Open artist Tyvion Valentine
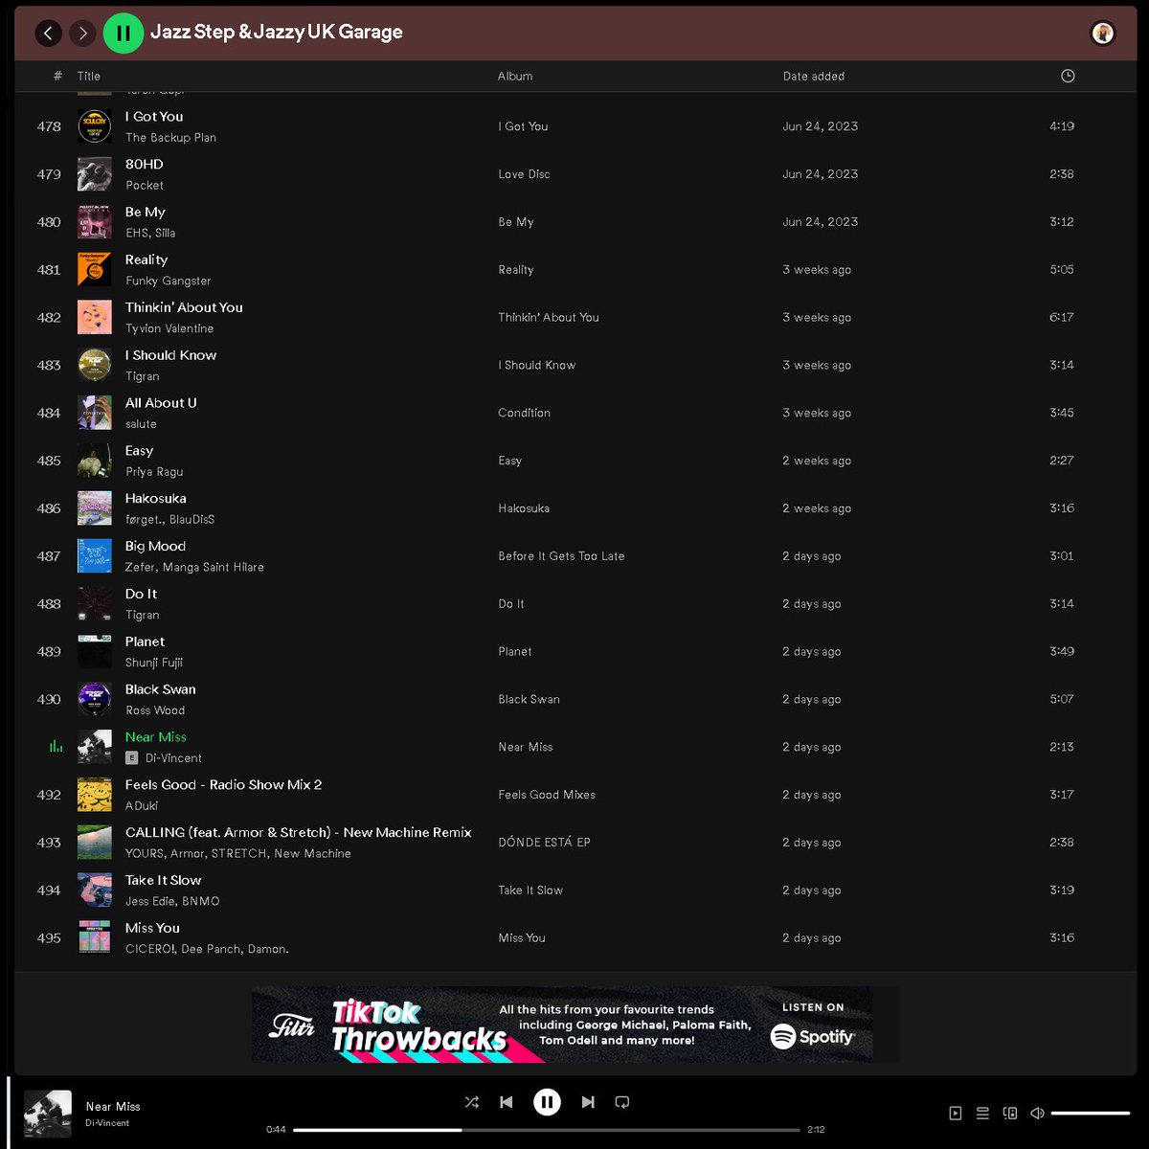The image size is (1149, 1149). 169,328
